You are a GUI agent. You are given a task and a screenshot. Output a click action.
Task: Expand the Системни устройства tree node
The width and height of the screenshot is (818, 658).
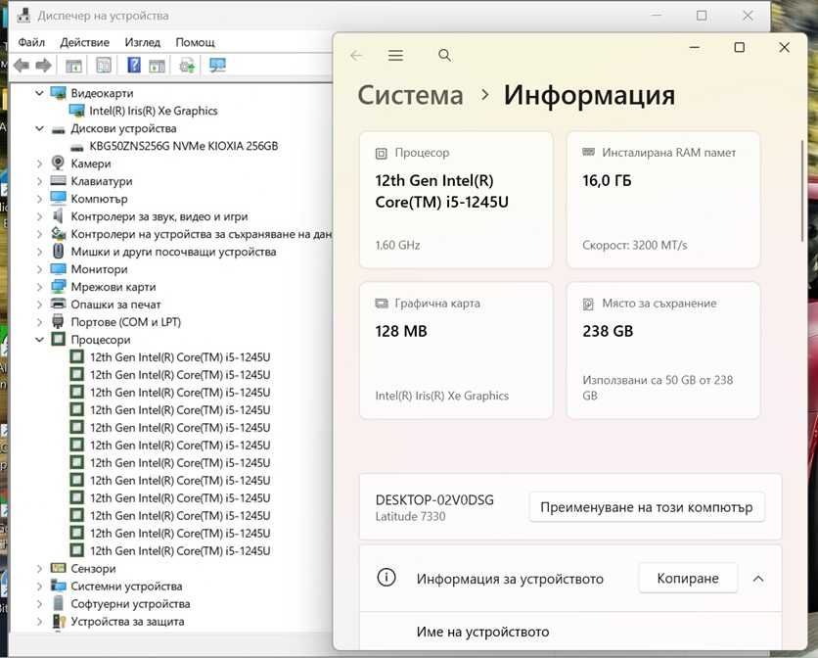coord(39,587)
